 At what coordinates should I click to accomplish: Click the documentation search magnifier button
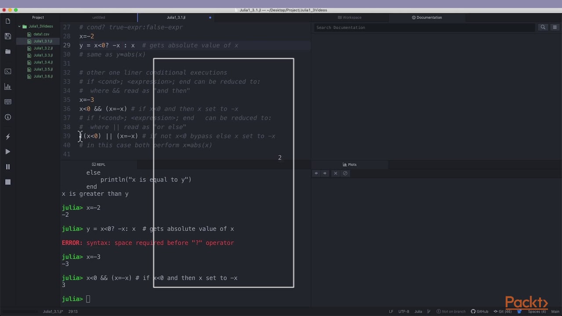[x=543, y=27]
